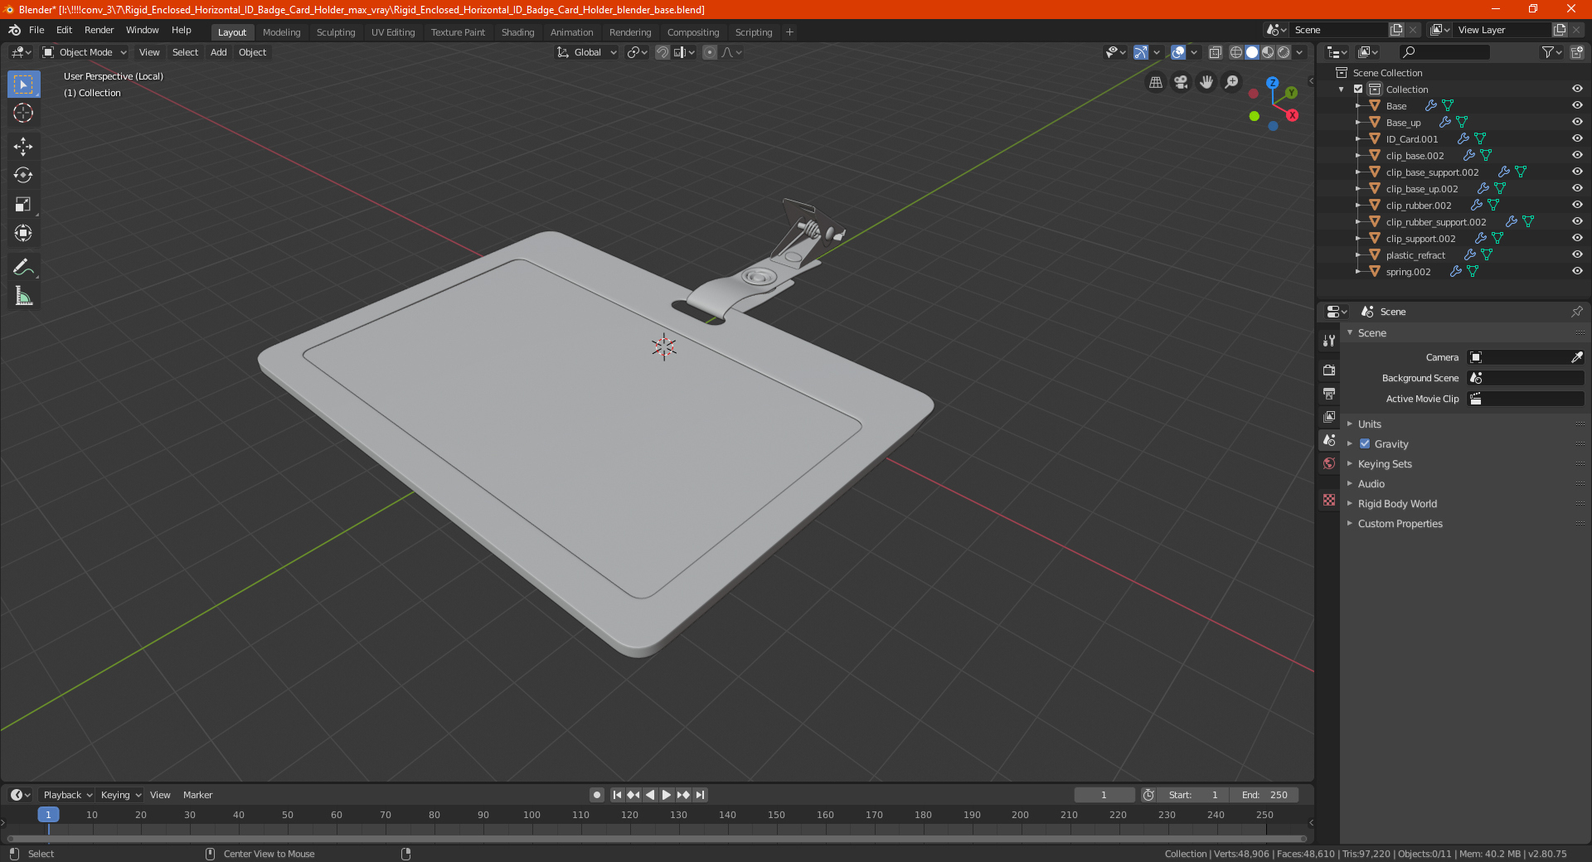Choose the Annotate pencil tool
This screenshot has width=1592, height=862.
pos(23,267)
